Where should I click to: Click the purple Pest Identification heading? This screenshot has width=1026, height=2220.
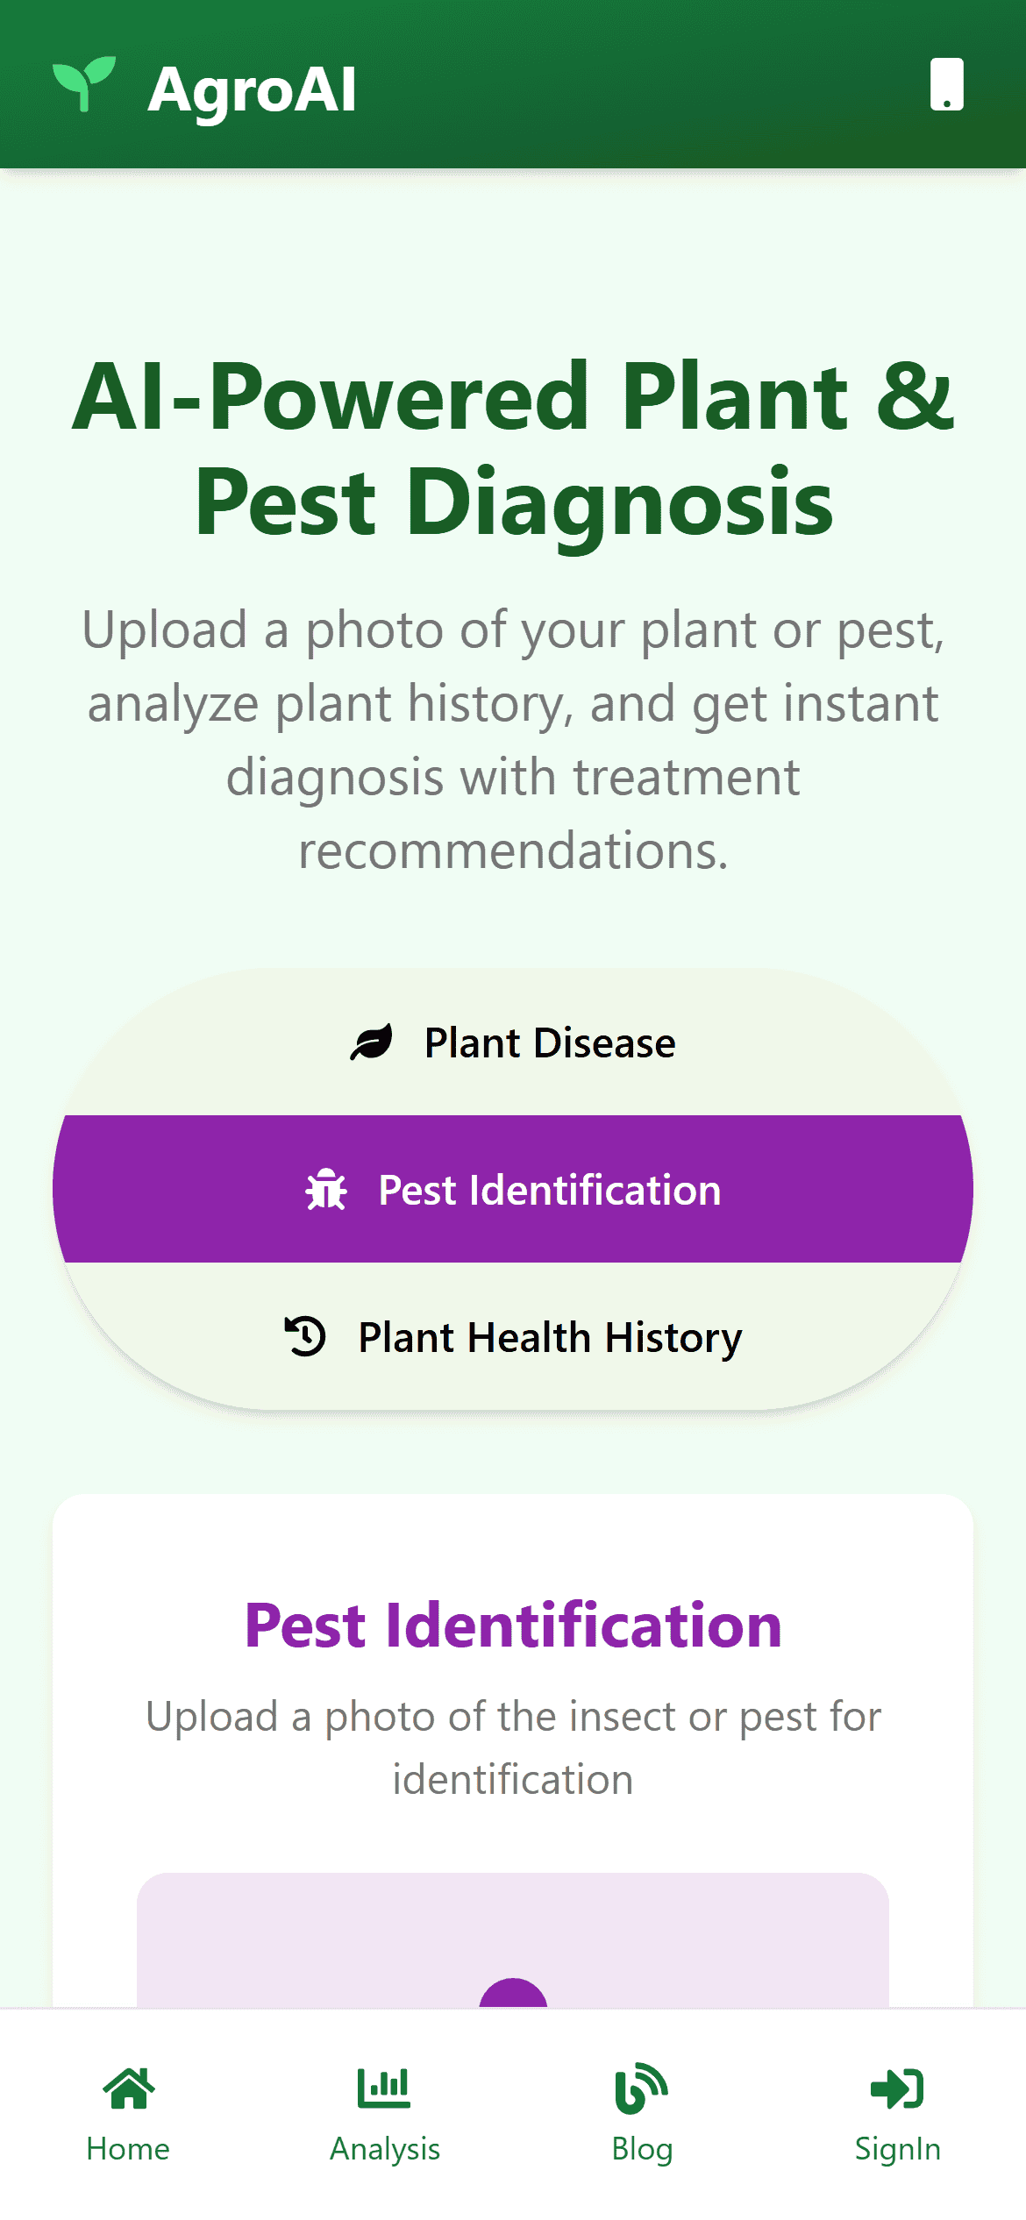pyautogui.click(x=513, y=1626)
